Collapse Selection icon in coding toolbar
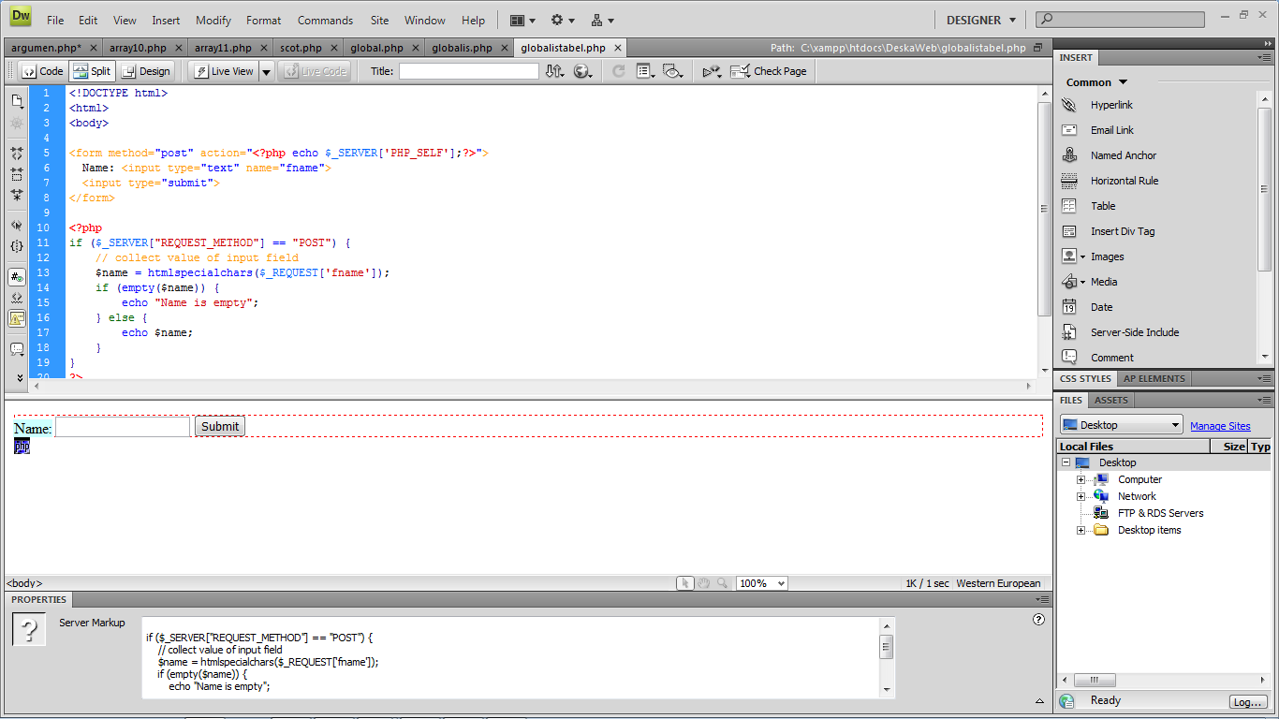This screenshot has height=719, width=1279. [17, 174]
